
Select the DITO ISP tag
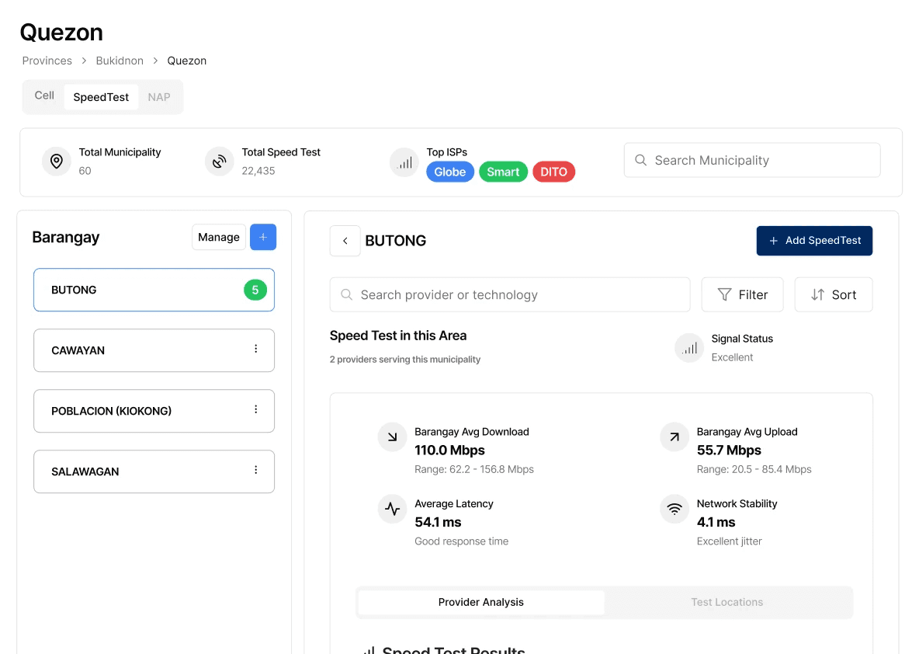tap(554, 172)
